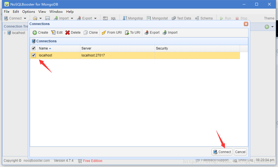
Task: Close the Connections dialog with red X
Action: click(246, 24)
